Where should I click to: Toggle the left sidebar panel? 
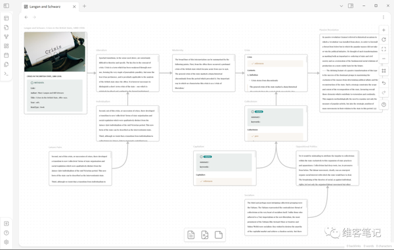click(7, 5)
